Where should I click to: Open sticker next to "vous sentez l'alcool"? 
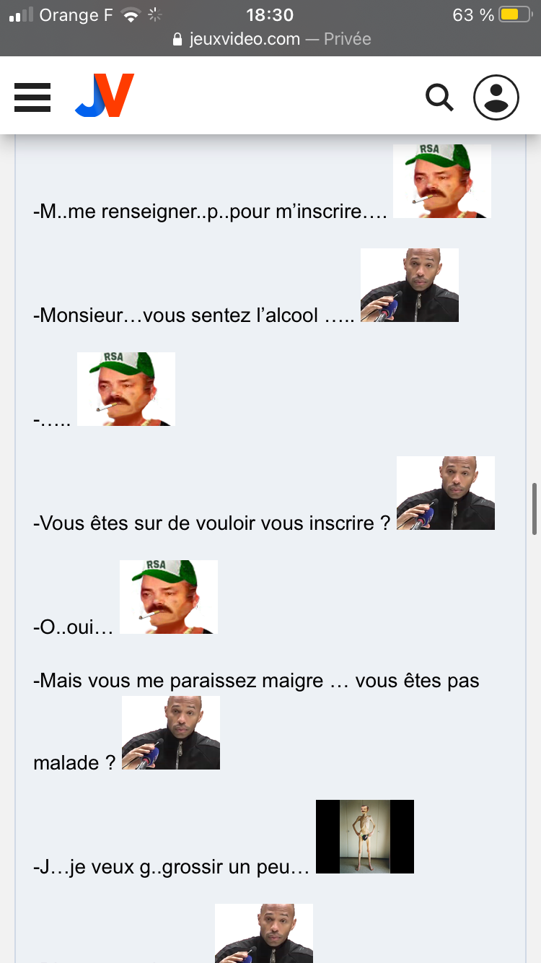pos(410,285)
